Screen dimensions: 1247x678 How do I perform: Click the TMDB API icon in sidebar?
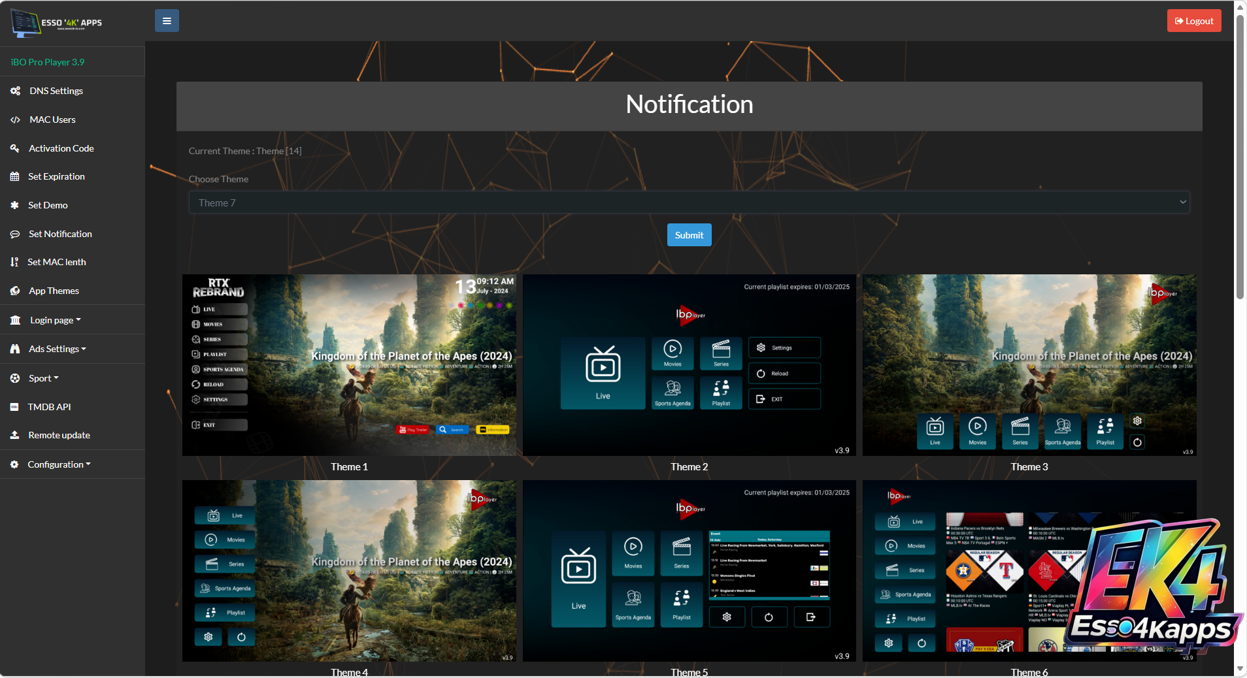point(14,407)
